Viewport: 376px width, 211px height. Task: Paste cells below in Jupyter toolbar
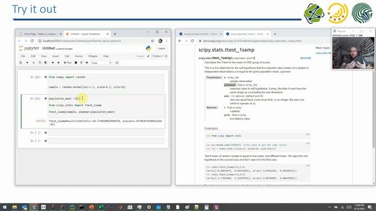46,63
